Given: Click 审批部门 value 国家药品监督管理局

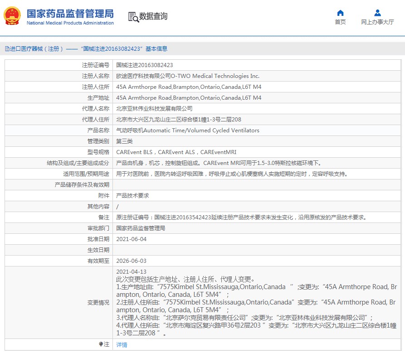Looking at the screenshot, I should (x=141, y=228).
